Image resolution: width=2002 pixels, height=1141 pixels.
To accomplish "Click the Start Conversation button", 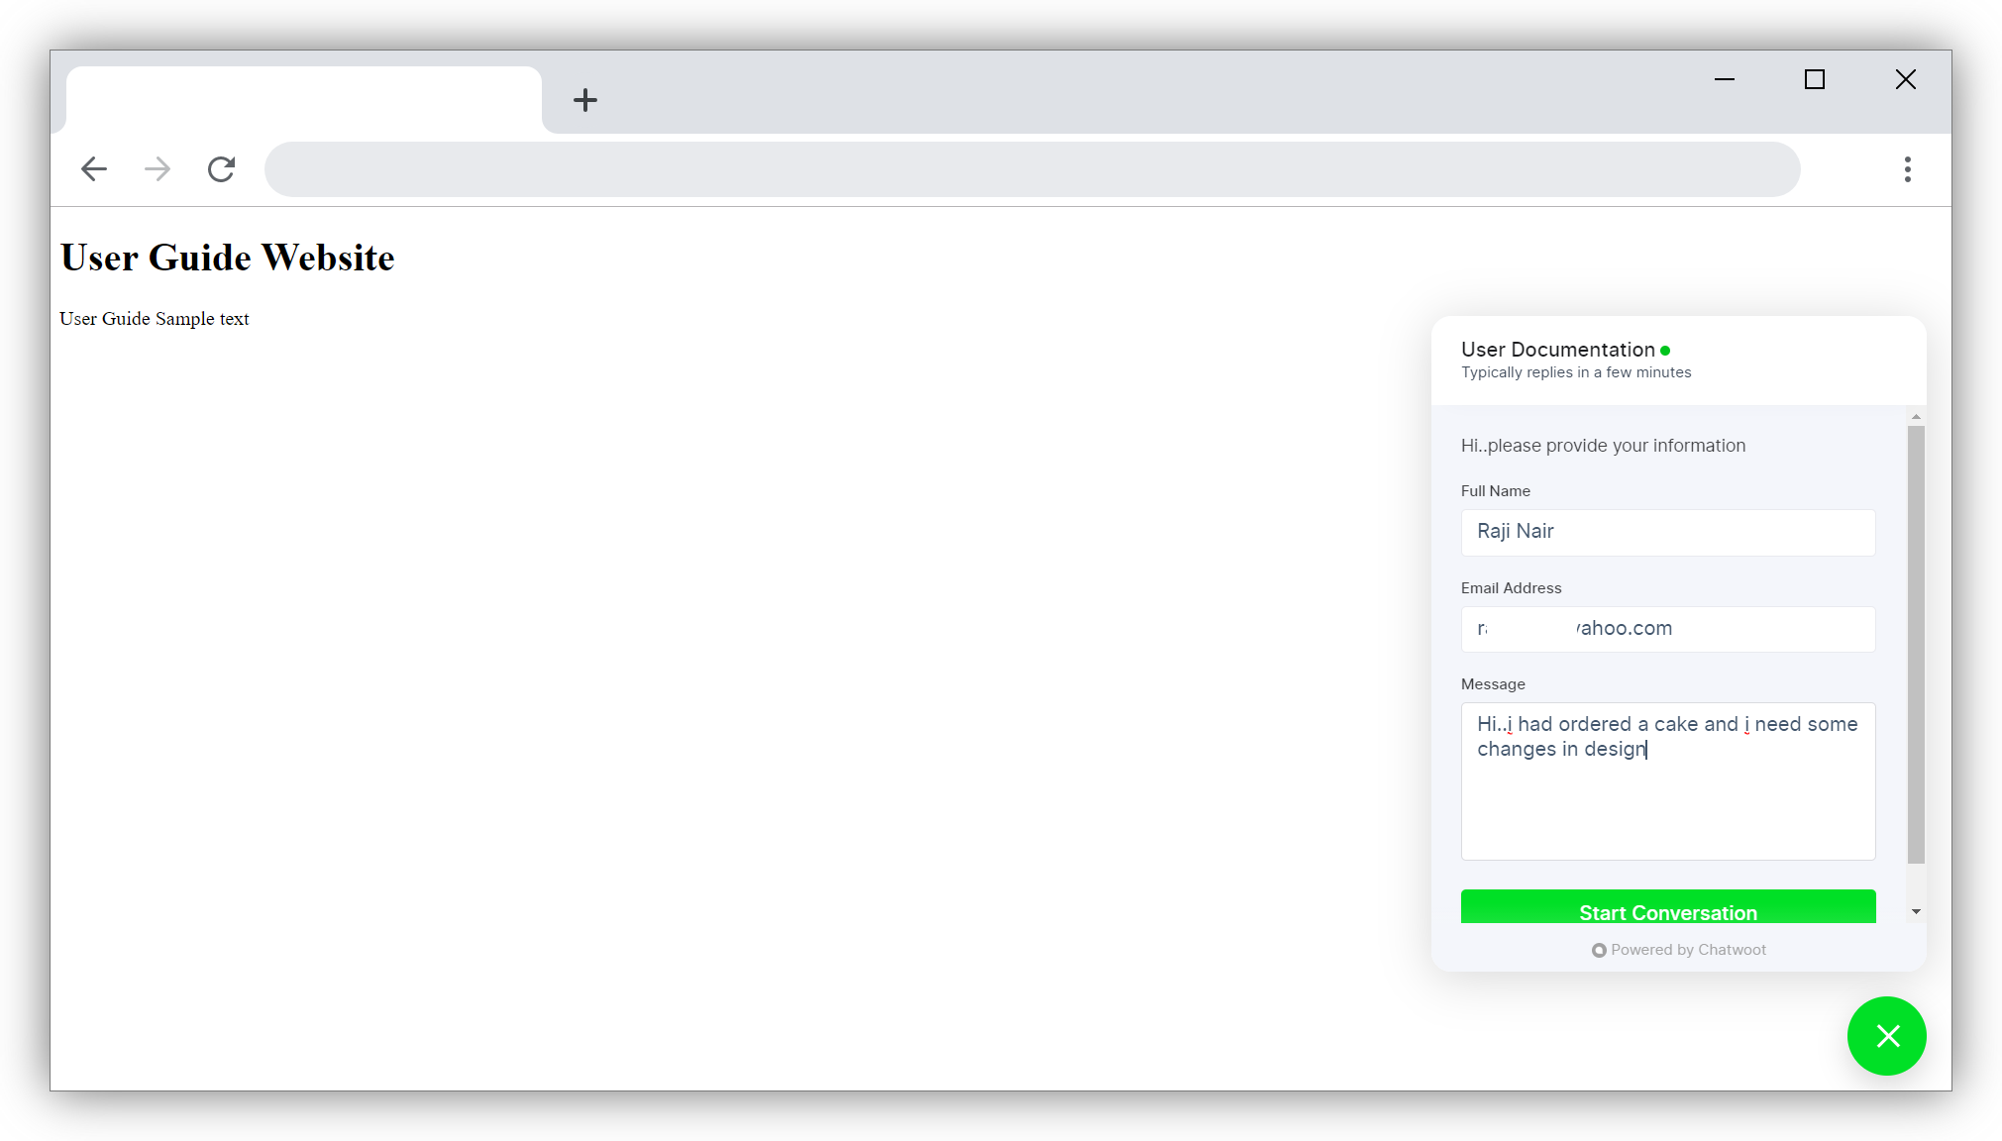I will click(1668, 911).
